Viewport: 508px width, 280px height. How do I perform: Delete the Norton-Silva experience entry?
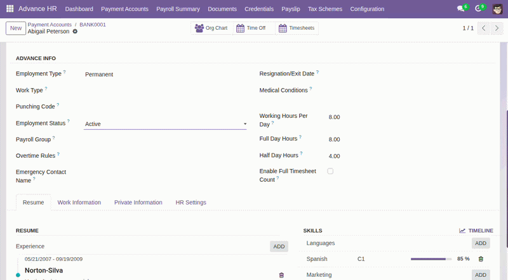point(281,275)
